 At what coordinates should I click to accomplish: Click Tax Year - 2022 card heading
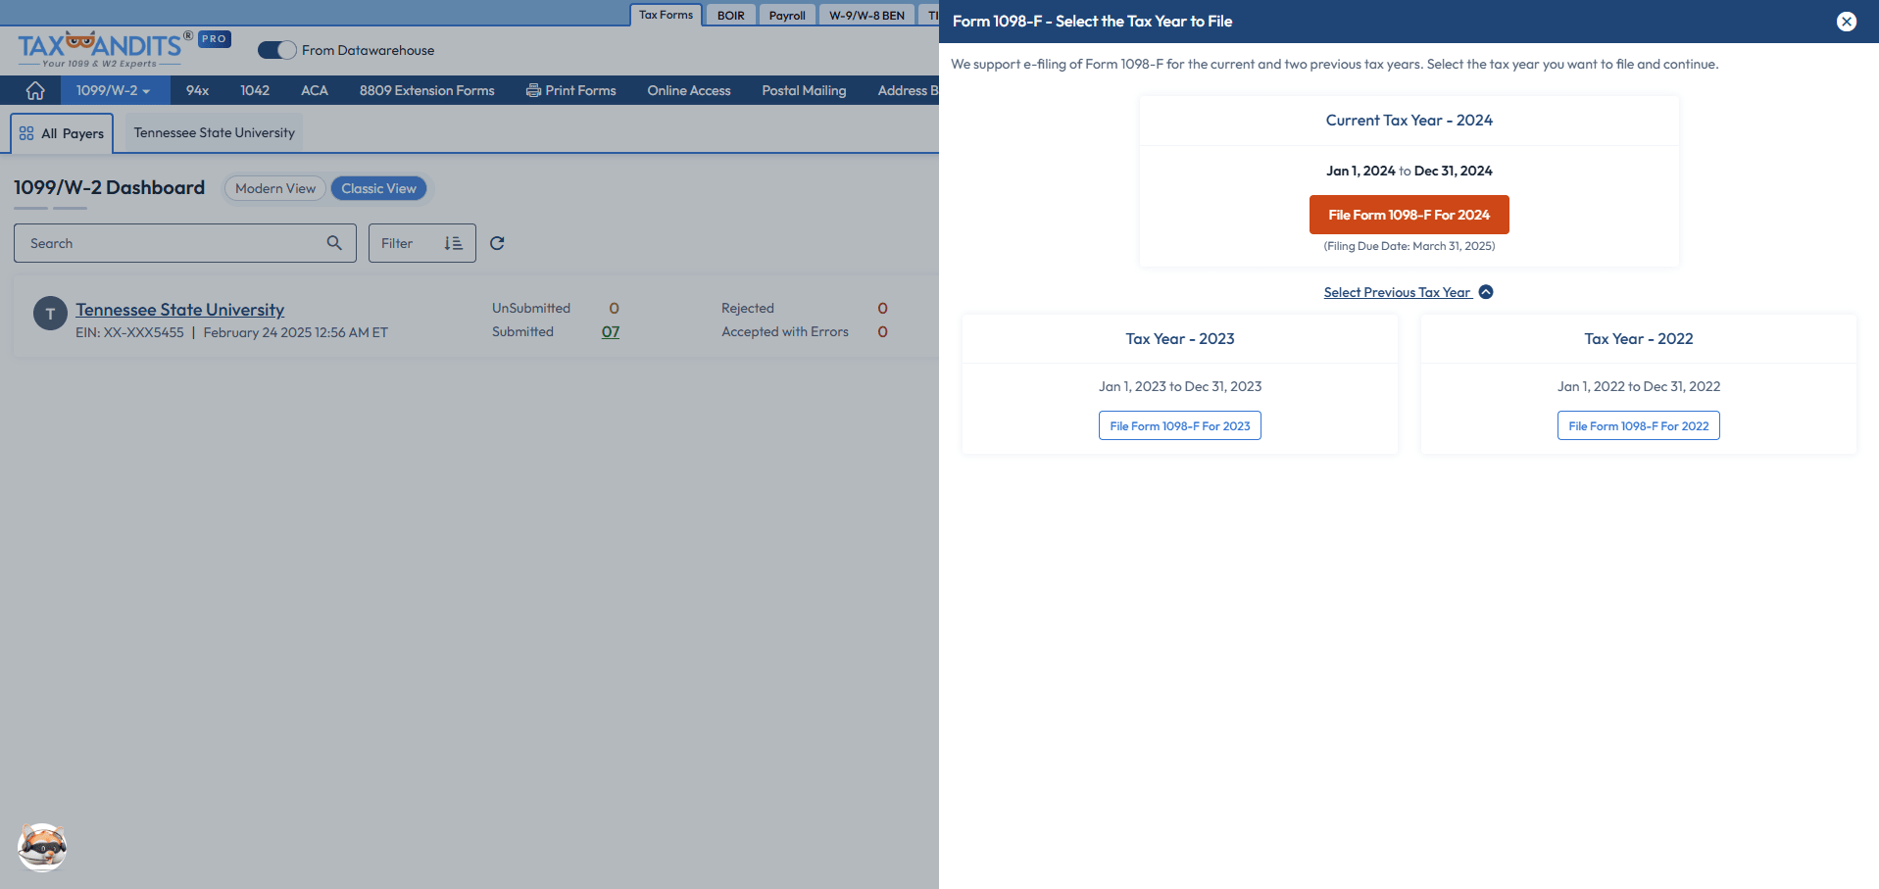[1639, 338]
